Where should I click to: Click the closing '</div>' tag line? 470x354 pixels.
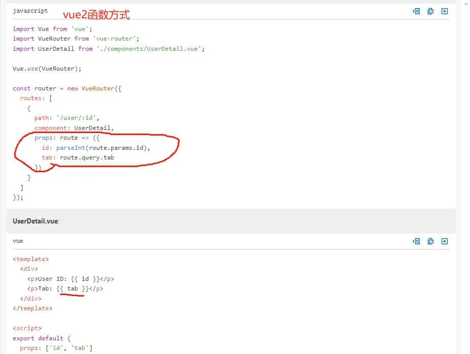point(30,299)
